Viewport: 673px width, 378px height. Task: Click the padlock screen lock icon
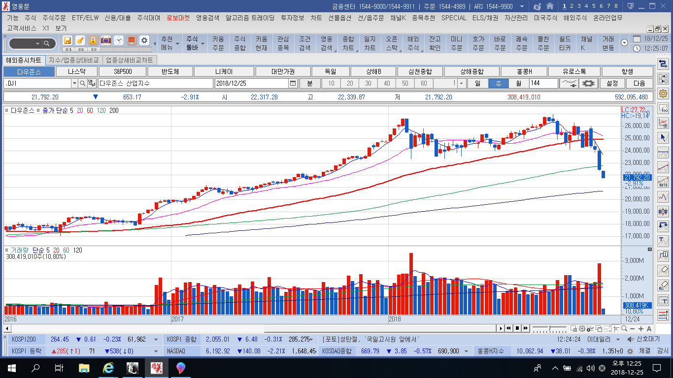[x=93, y=40]
